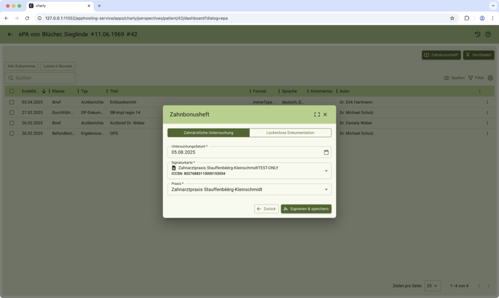This screenshot has width=499, height=298.
Task: Go to previous table page
Action: click(479, 286)
